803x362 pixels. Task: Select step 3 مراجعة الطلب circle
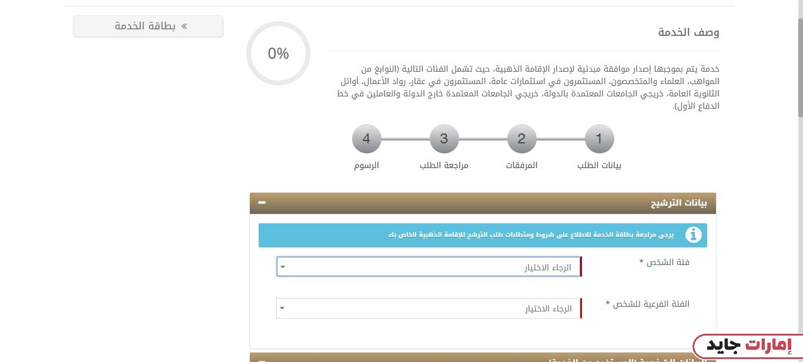pyautogui.click(x=444, y=139)
